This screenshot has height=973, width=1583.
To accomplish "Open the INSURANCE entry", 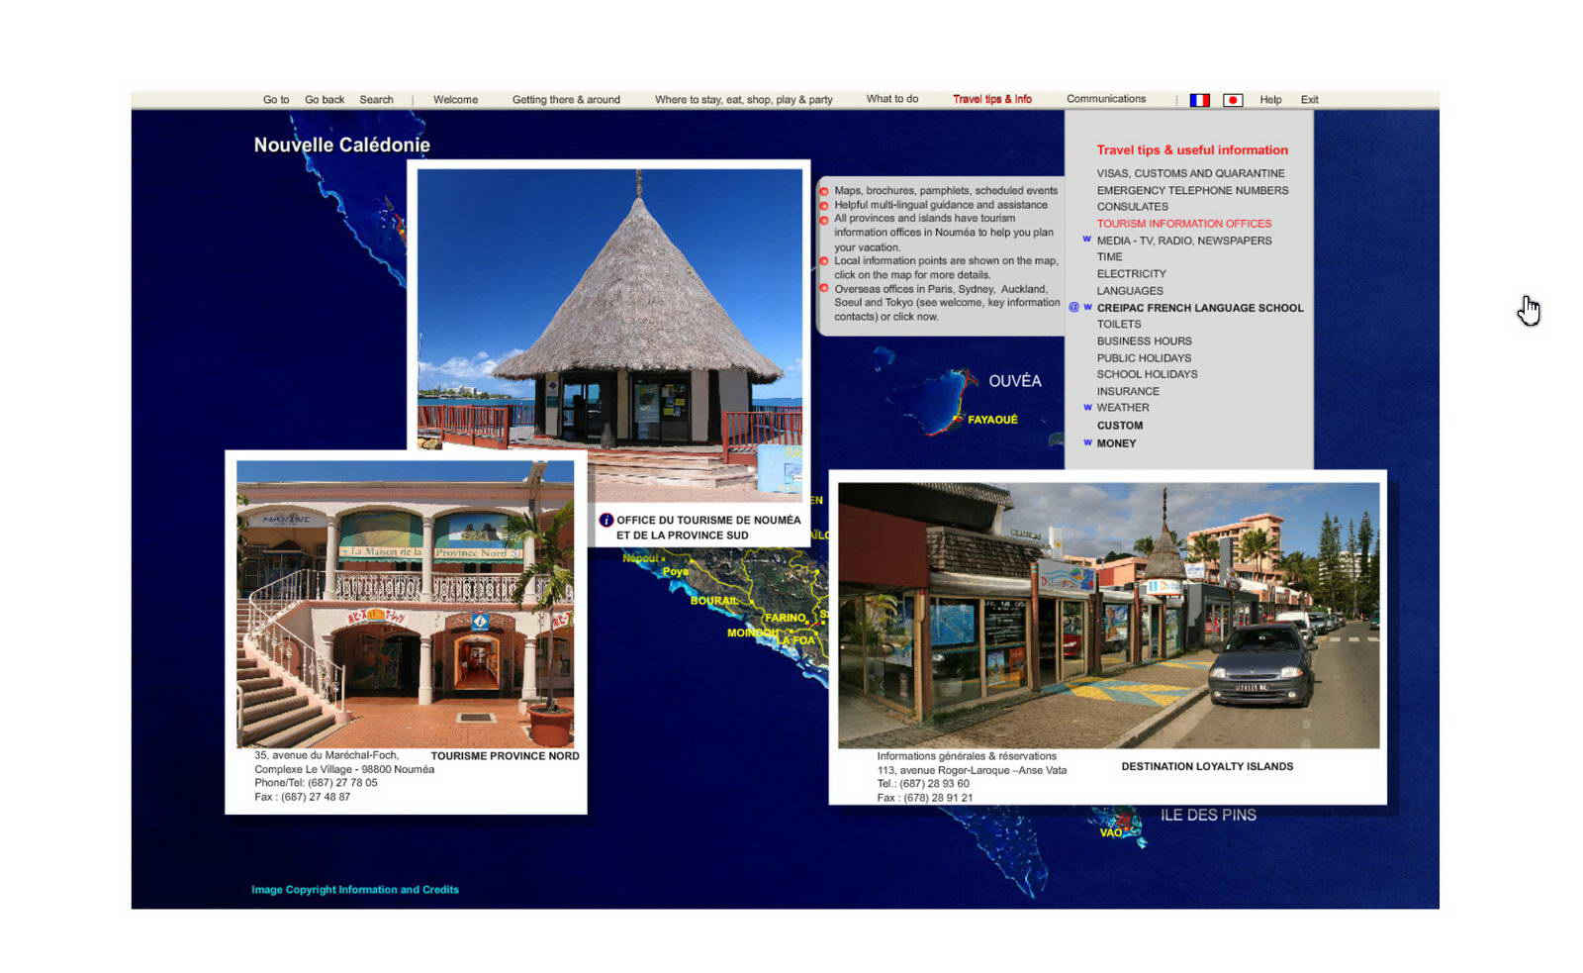I will 1128,392.
